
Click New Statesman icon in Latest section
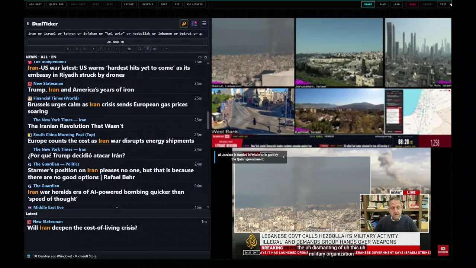[x=29, y=222]
